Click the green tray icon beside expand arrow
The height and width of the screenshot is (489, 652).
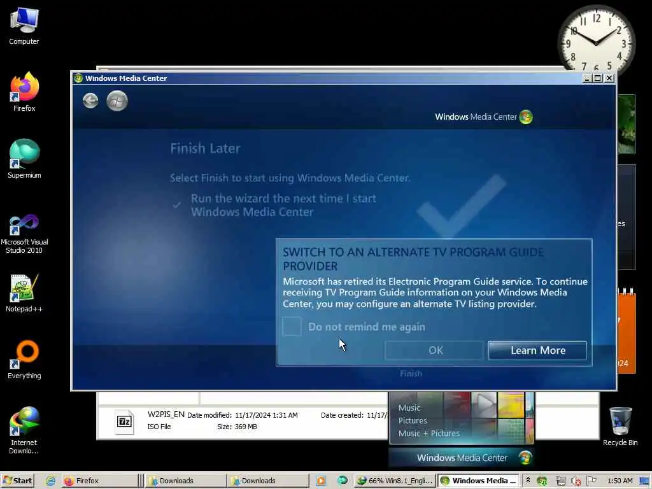pos(541,481)
